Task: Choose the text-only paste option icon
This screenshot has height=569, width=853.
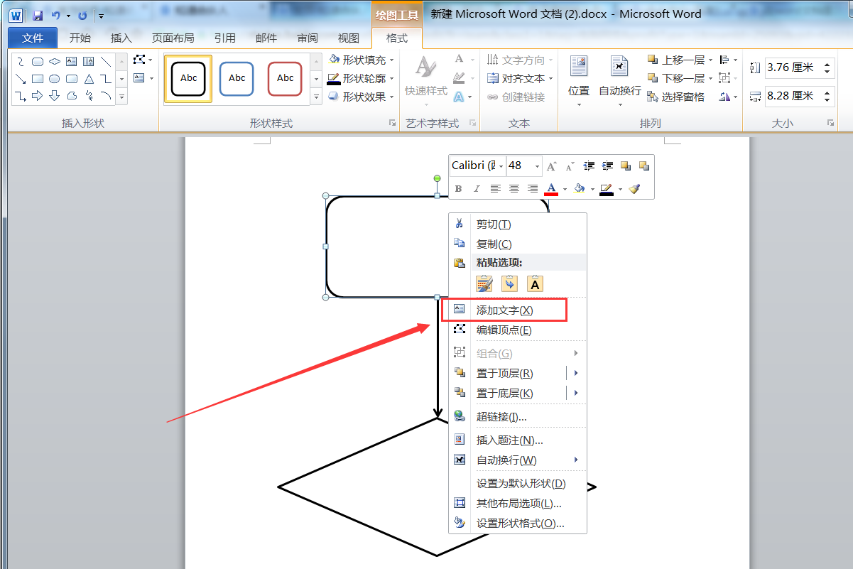Action: click(535, 283)
